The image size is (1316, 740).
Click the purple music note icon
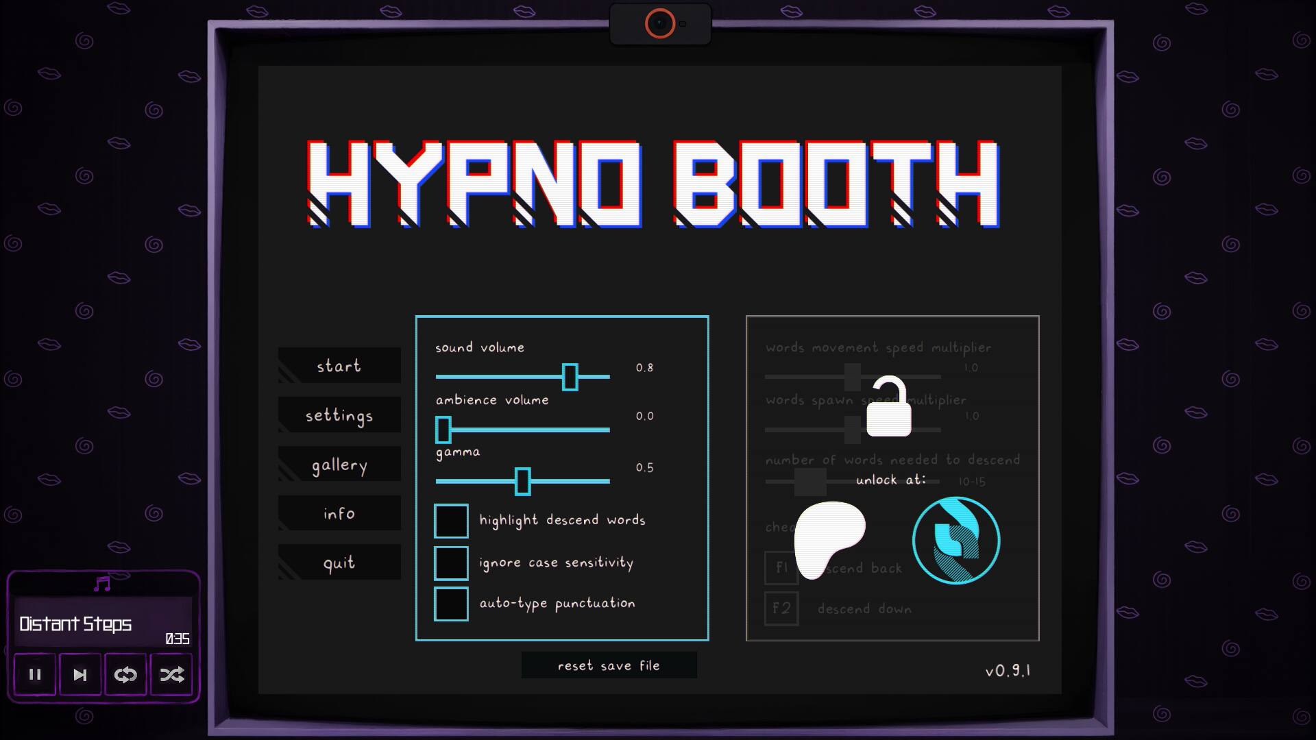(102, 584)
